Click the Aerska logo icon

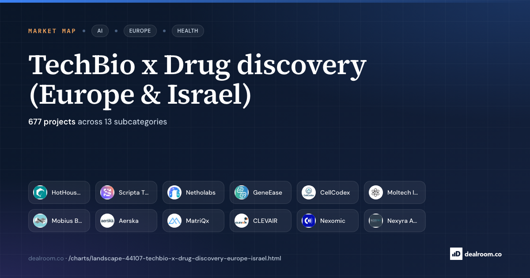pyautogui.click(x=107, y=221)
